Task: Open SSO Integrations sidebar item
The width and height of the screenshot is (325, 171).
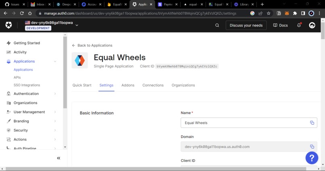Action: click(27, 85)
